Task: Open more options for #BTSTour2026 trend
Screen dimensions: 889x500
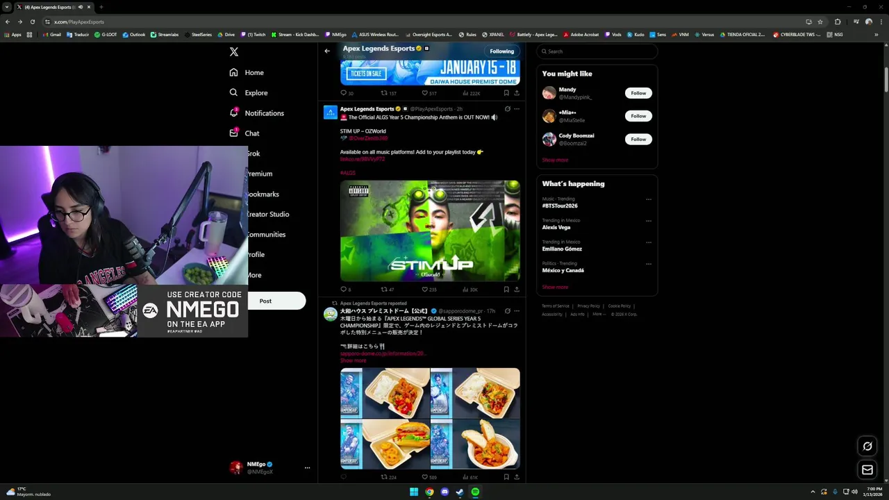Action: click(649, 199)
